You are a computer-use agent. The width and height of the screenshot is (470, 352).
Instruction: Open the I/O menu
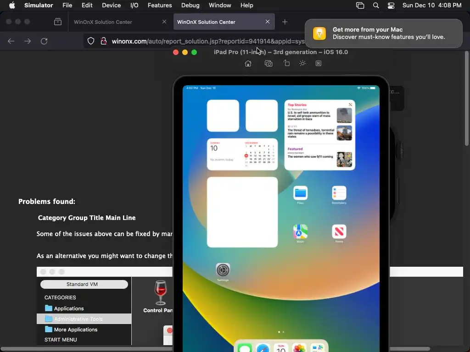pos(134,5)
